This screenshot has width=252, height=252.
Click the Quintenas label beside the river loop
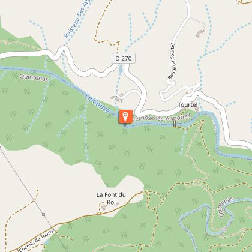click(226, 207)
